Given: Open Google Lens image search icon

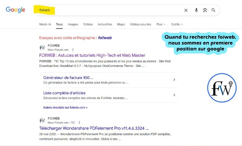Looking at the screenshot, I should [205, 10].
